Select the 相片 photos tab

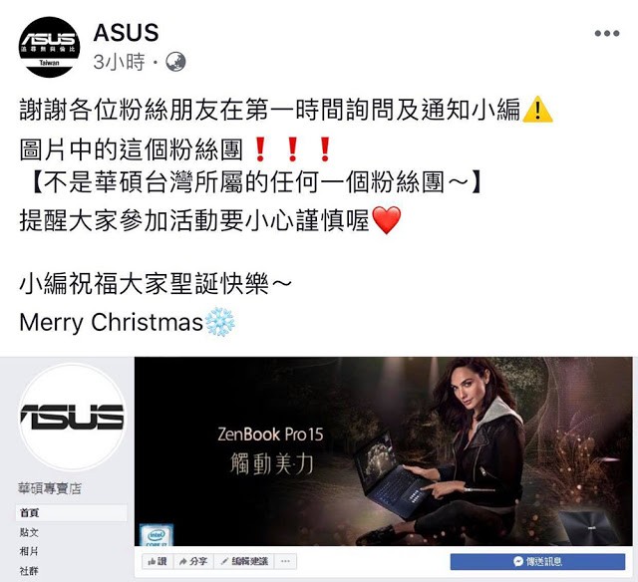(29, 551)
